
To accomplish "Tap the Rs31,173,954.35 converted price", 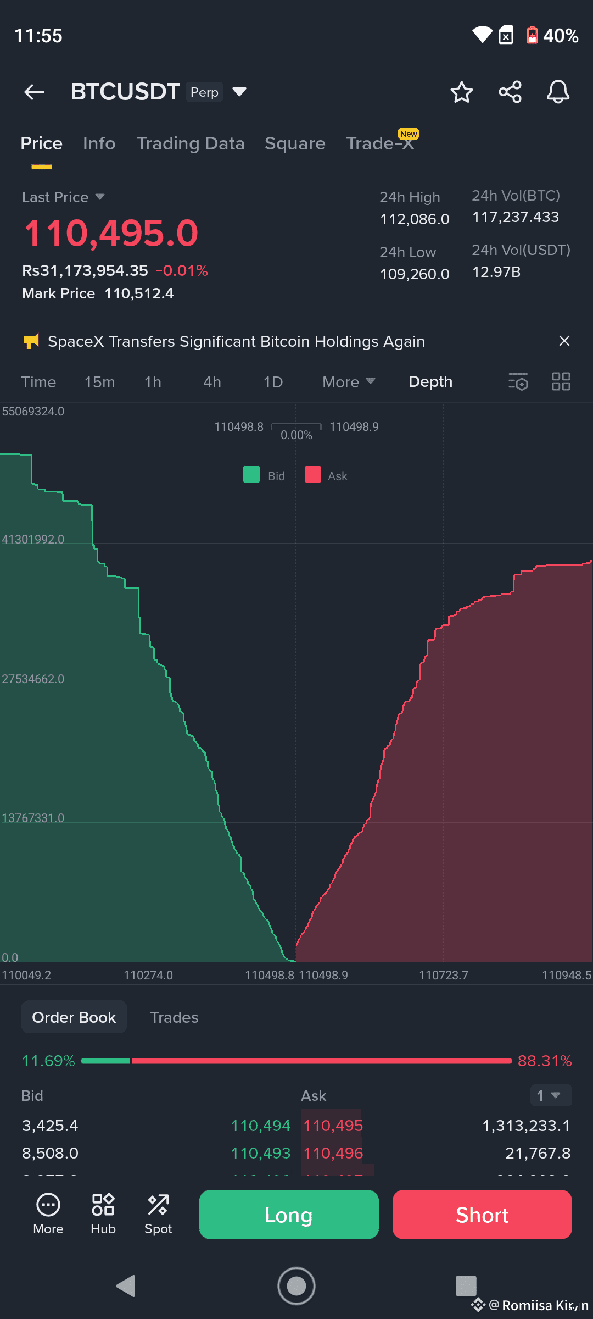I will (85, 270).
